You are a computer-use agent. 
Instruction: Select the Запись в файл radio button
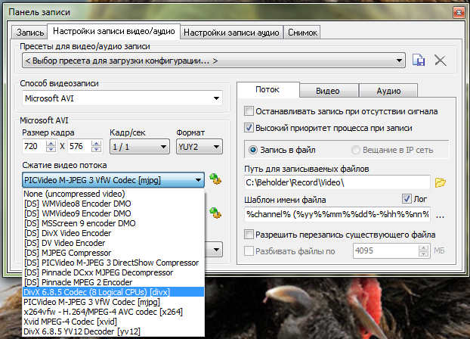tap(254, 149)
